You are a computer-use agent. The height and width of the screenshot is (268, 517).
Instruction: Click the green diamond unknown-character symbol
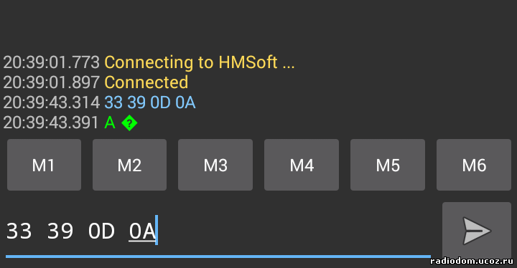click(x=129, y=123)
